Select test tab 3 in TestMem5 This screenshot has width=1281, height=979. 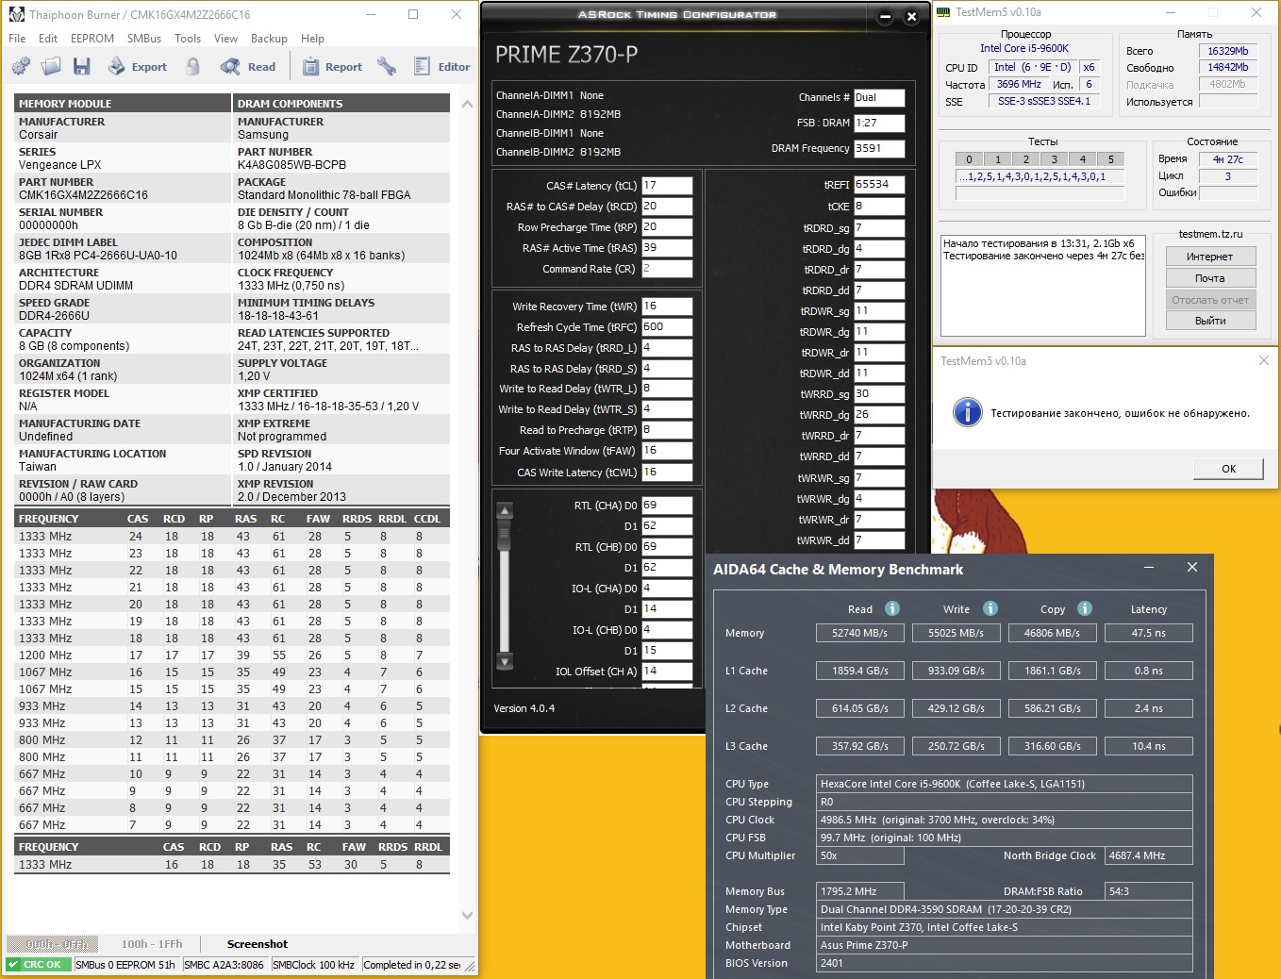[1055, 159]
